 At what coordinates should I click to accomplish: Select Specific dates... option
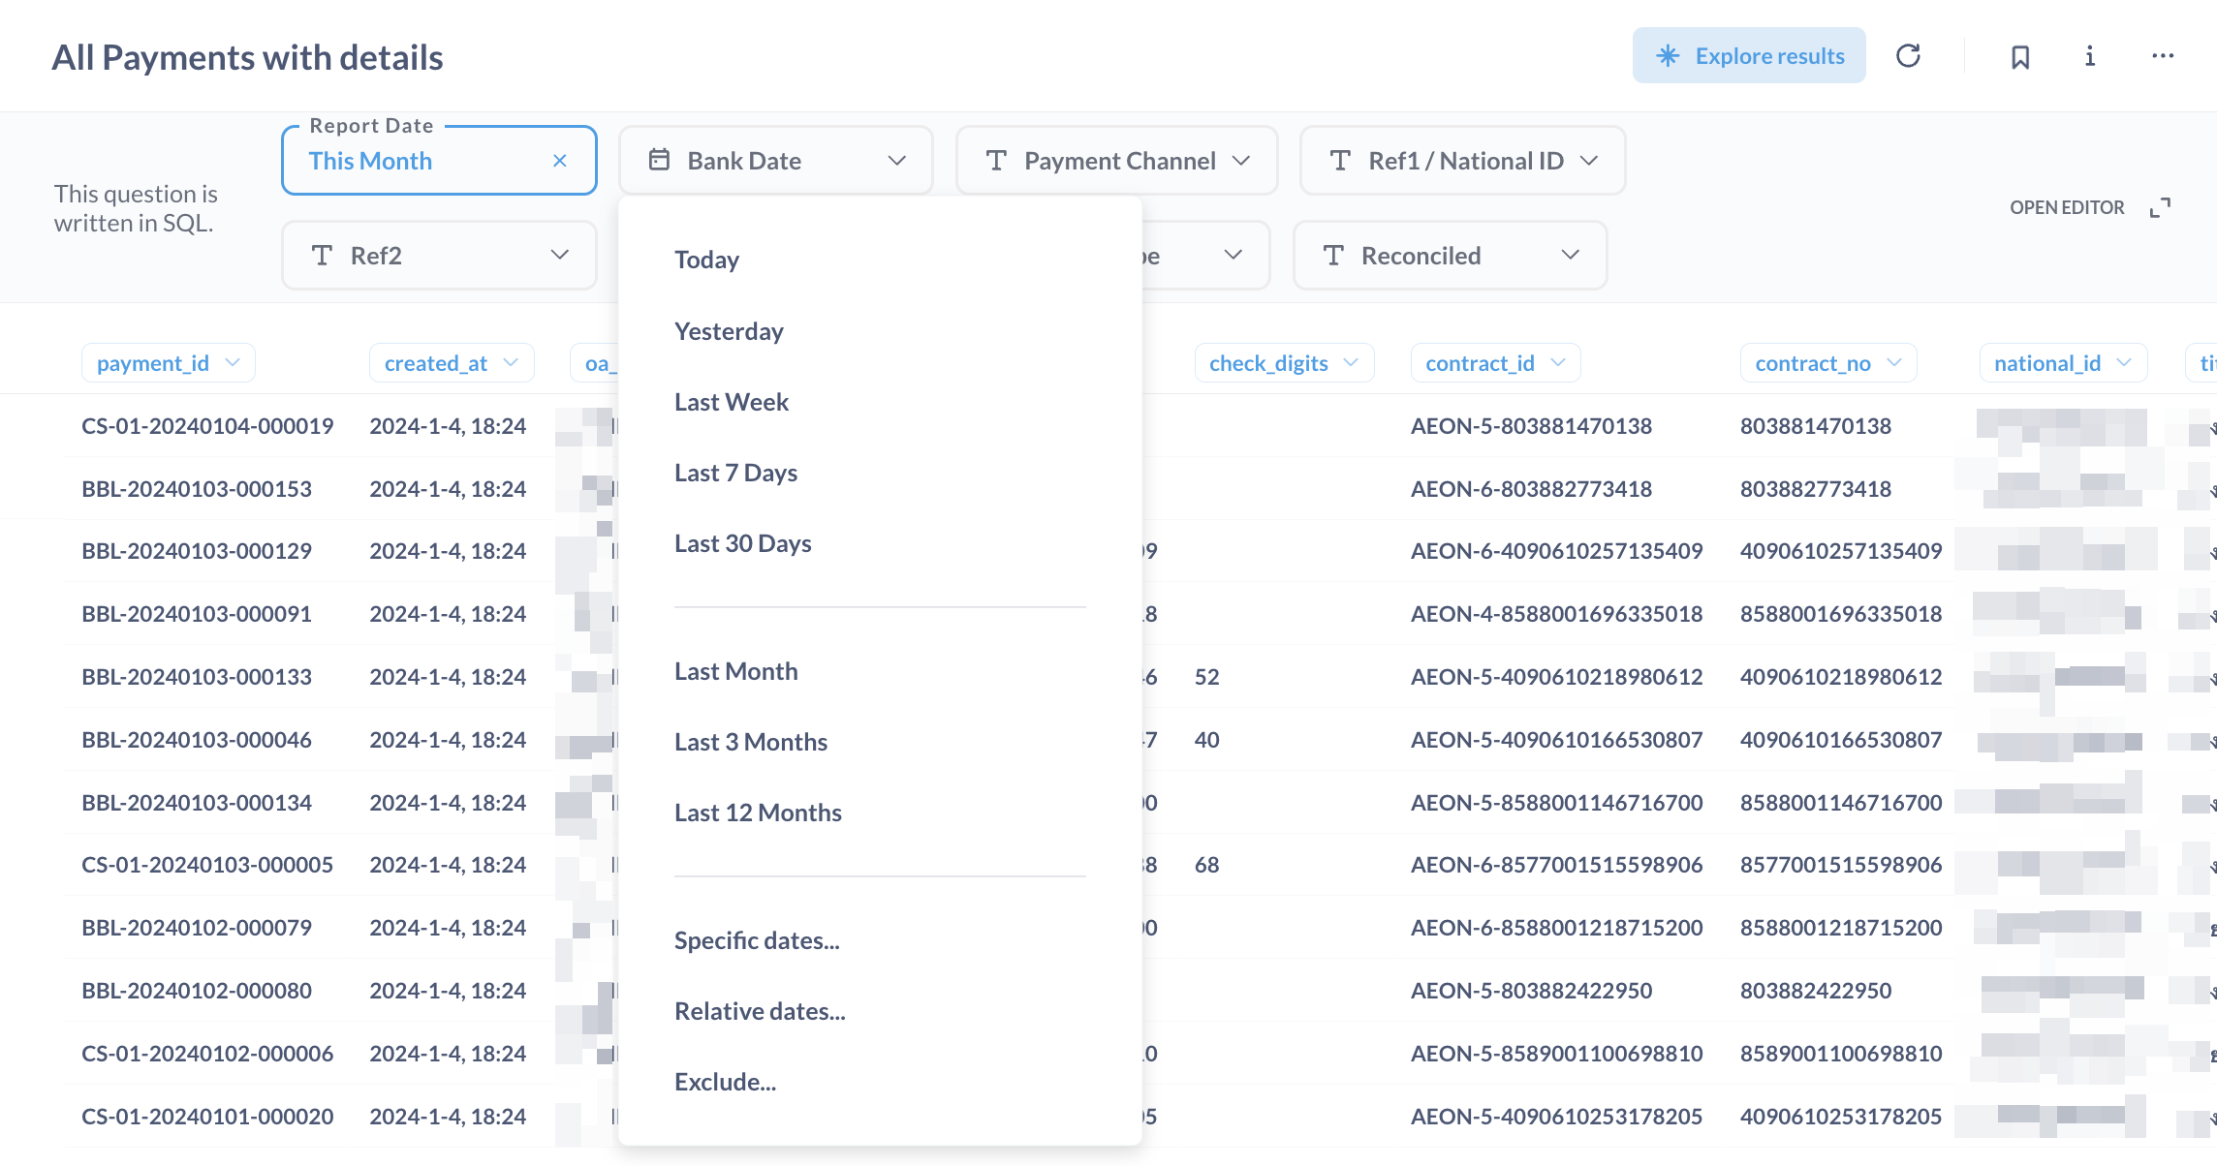point(756,940)
